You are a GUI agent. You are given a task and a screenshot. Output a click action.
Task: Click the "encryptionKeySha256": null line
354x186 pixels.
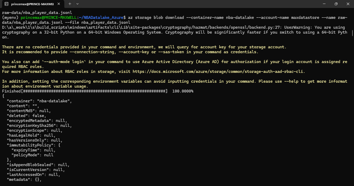[39, 126]
